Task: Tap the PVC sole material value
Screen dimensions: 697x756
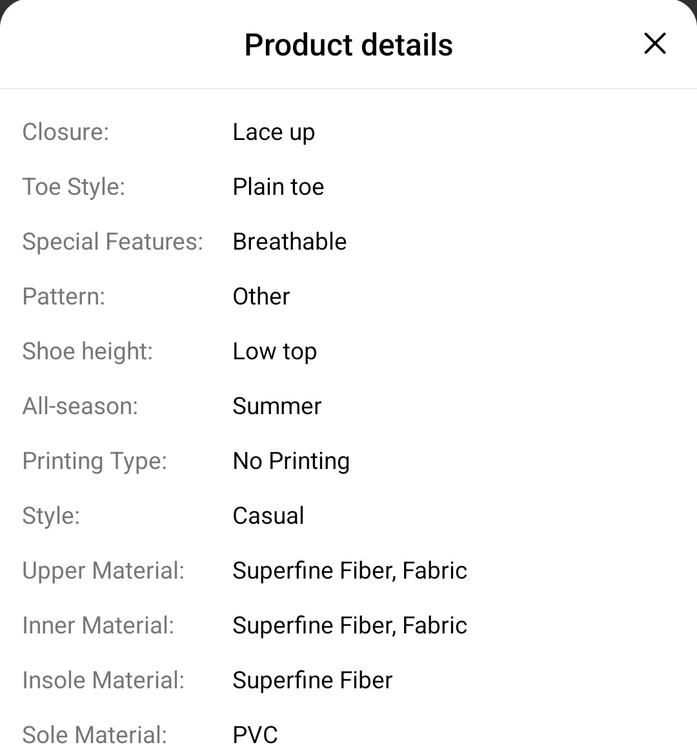Action: [x=255, y=735]
